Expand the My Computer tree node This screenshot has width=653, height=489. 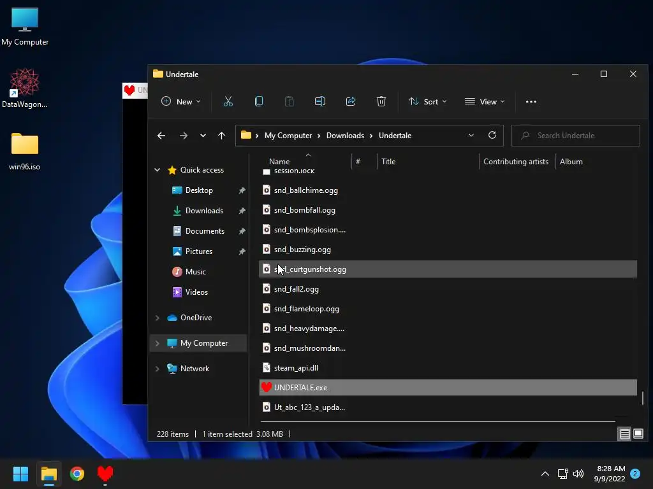[x=158, y=343]
